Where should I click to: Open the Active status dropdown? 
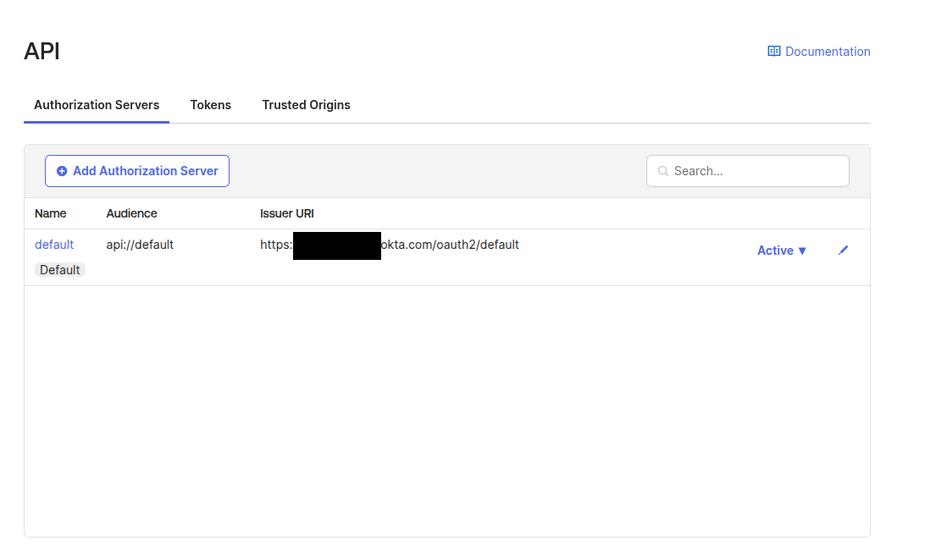click(x=775, y=251)
